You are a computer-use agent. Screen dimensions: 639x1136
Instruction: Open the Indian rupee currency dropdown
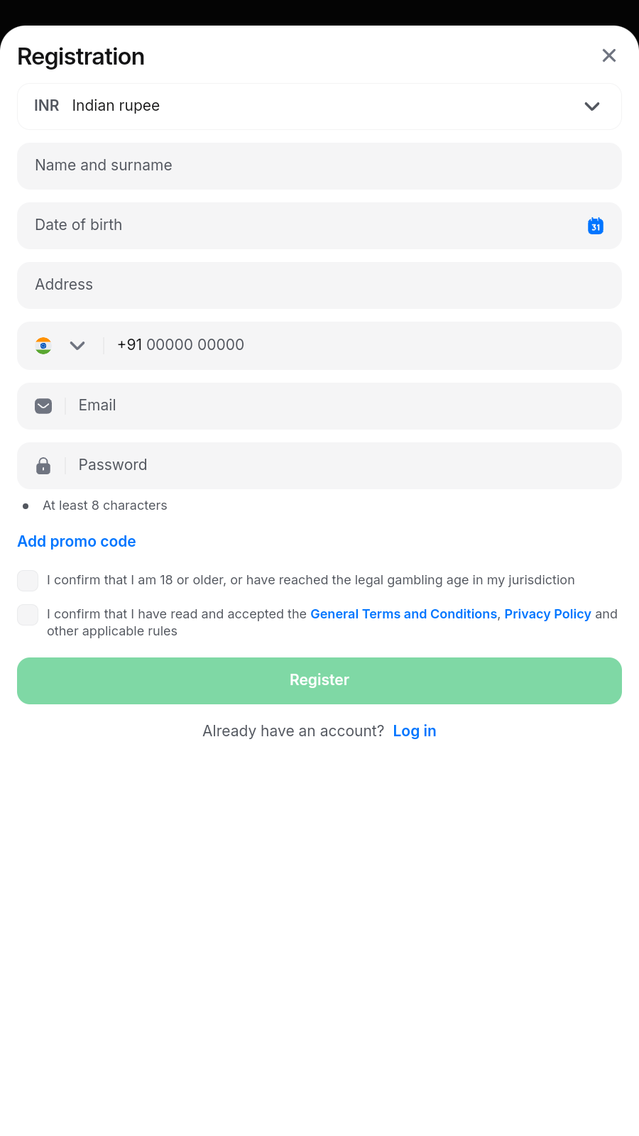click(x=591, y=106)
